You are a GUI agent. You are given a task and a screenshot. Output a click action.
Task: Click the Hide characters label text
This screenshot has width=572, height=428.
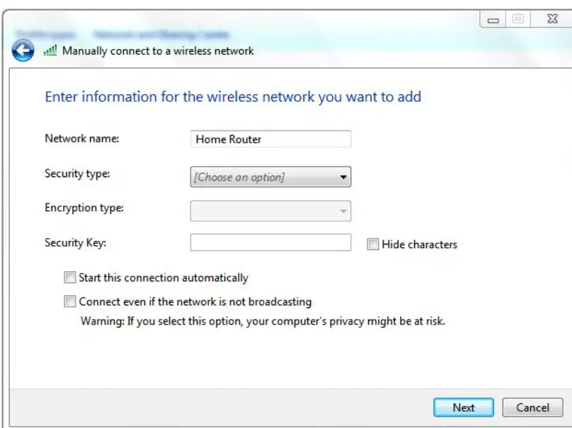click(420, 244)
